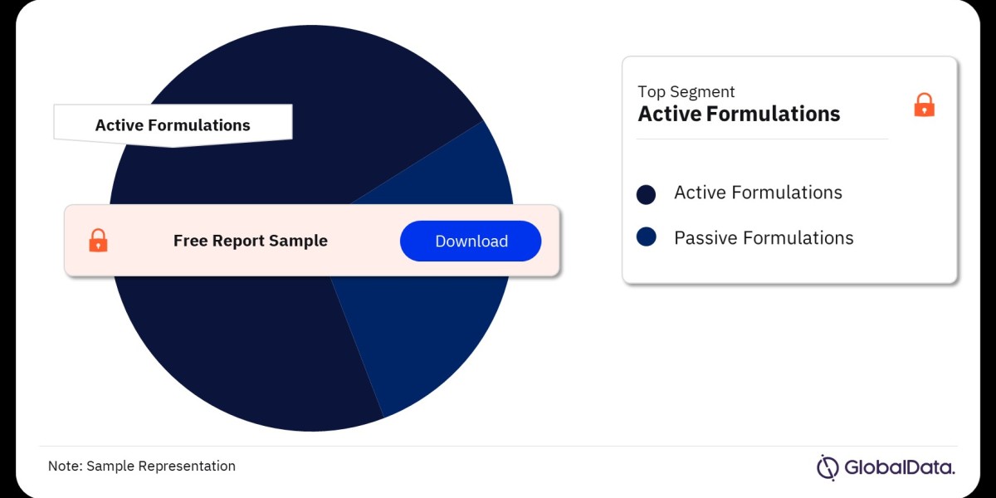The height and width of the screenshot is (498, 996).
Task: Toggle the Passive Formulations legend text entry
Action: point(764,238)
